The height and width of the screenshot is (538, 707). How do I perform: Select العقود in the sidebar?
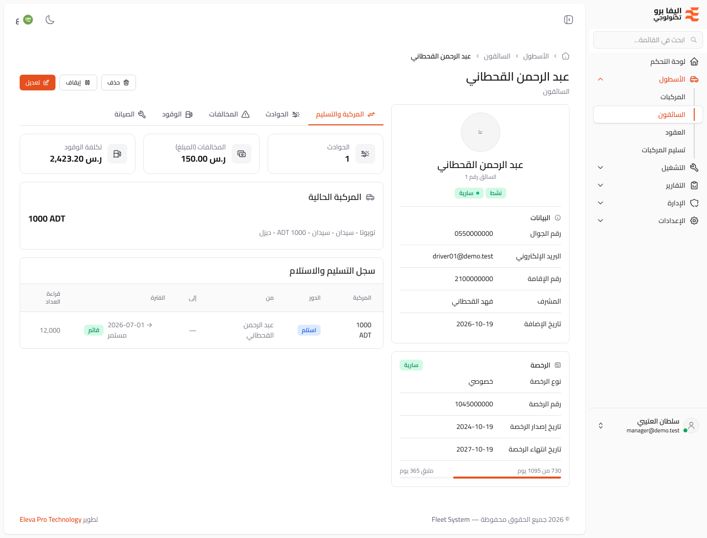648,132
